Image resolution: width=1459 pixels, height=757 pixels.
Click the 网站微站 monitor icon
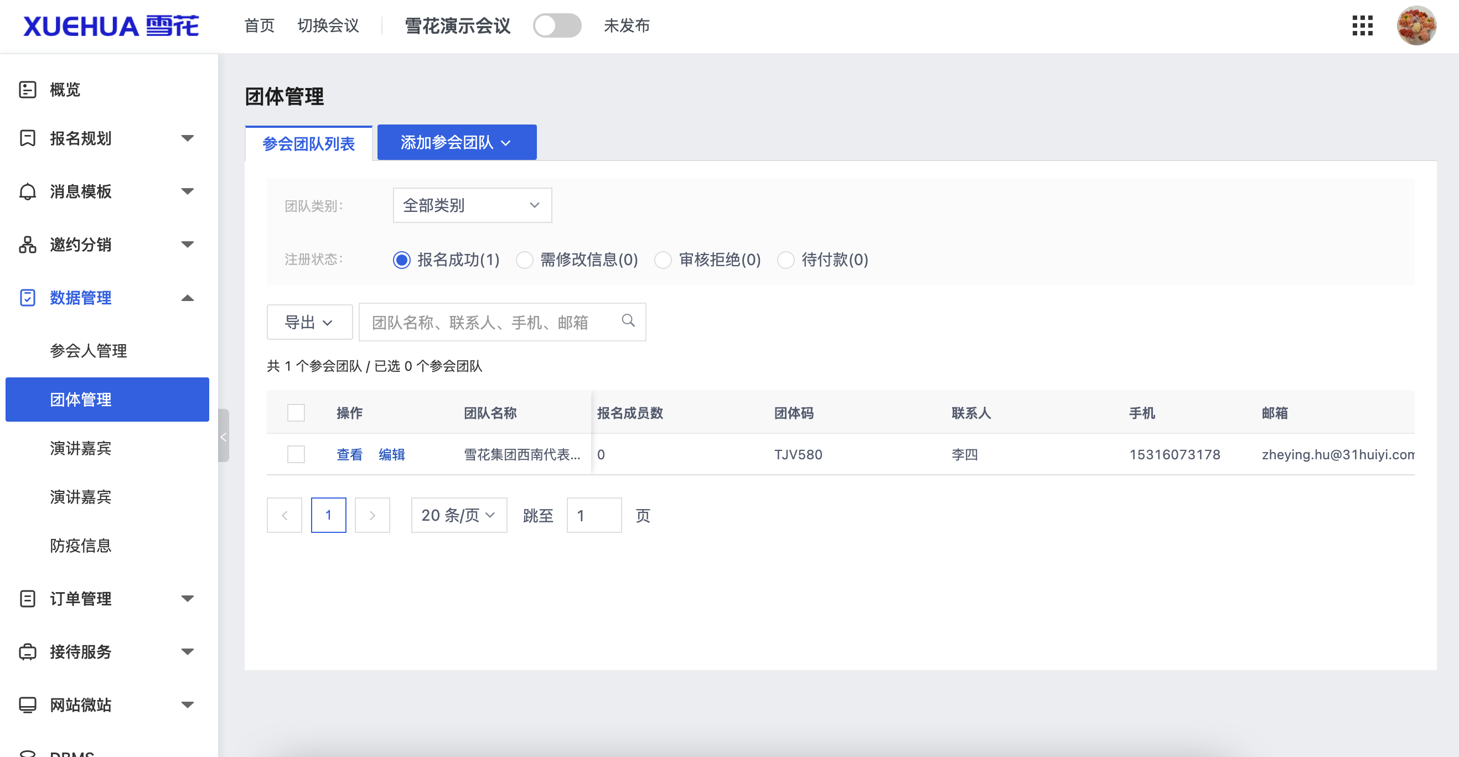coord(28,705)
